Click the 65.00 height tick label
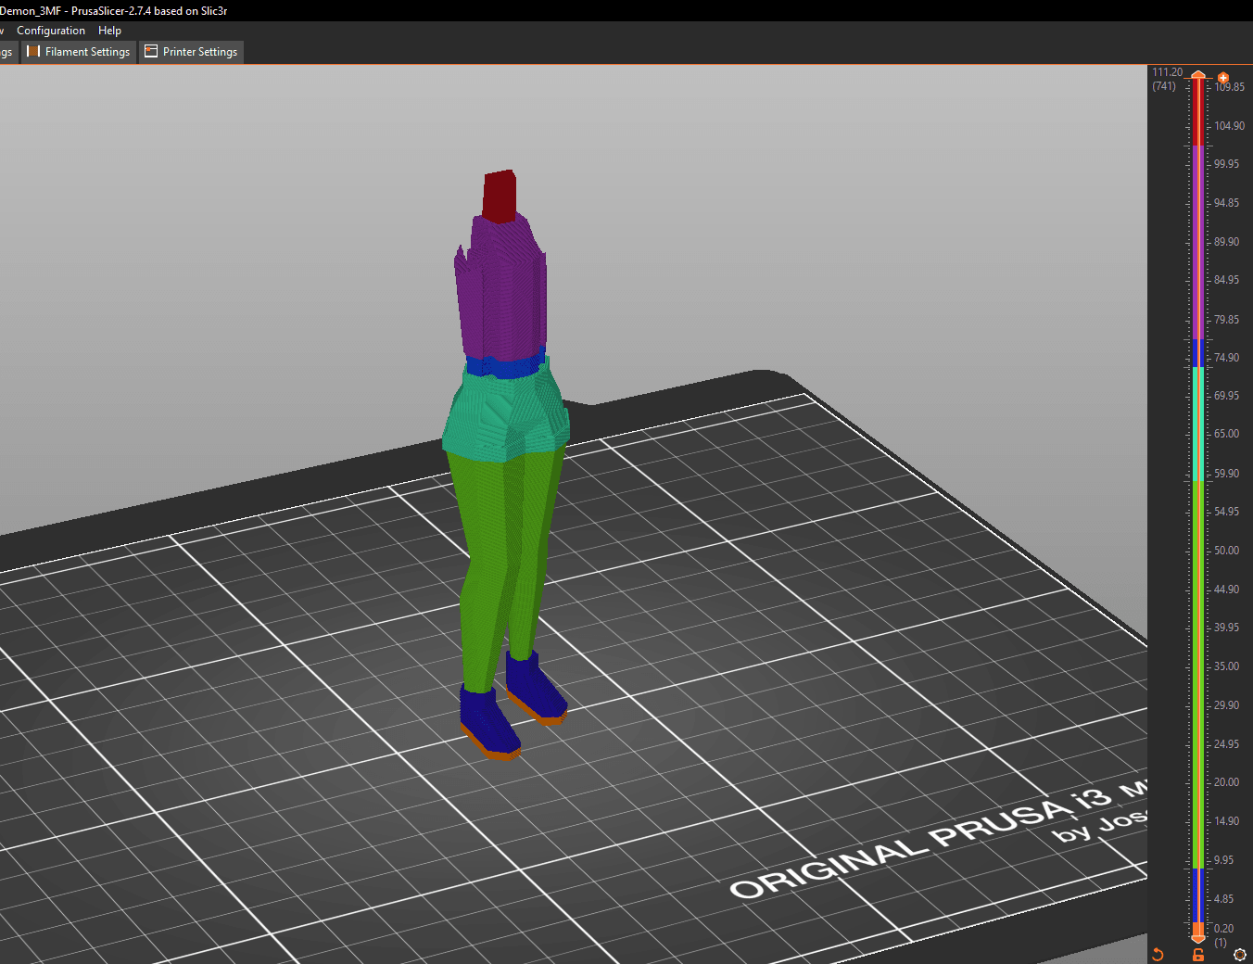 (1226, 434)
